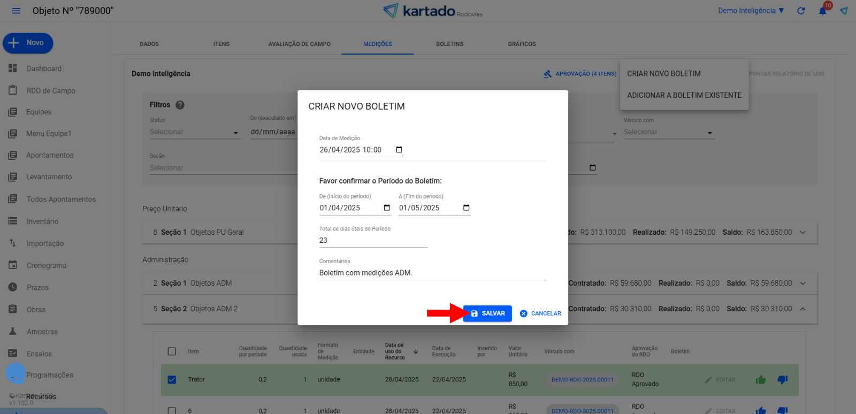This screenshot has height=414, width=856.
Task: Click the notifications bell icon
Action: tap(822, 11)
